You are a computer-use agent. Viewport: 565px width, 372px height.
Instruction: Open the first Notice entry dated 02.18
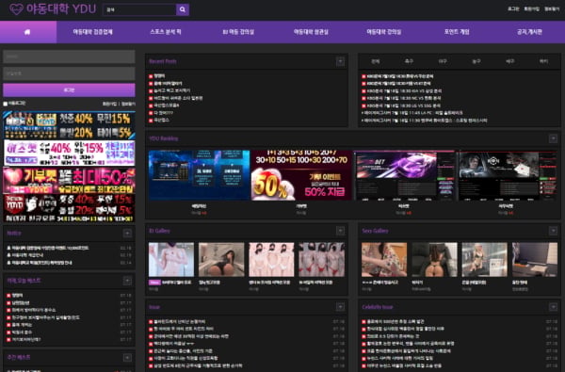click(50, 248)
